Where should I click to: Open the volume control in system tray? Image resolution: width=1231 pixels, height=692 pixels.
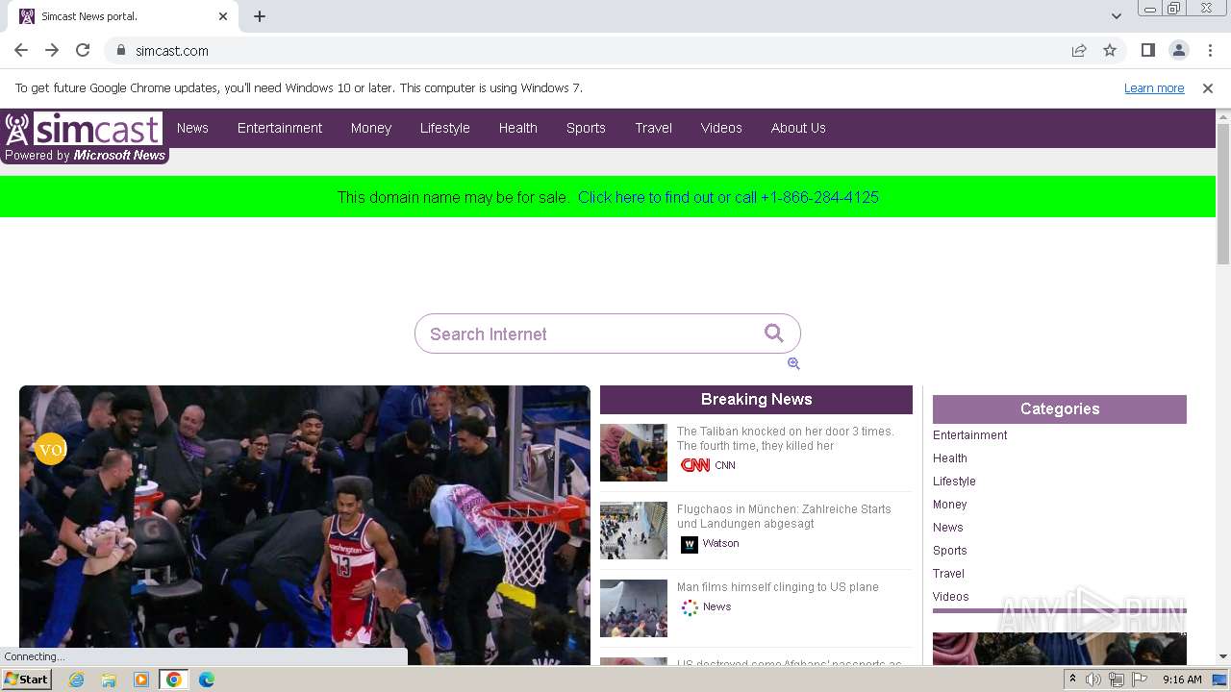tap(1093, 680)
